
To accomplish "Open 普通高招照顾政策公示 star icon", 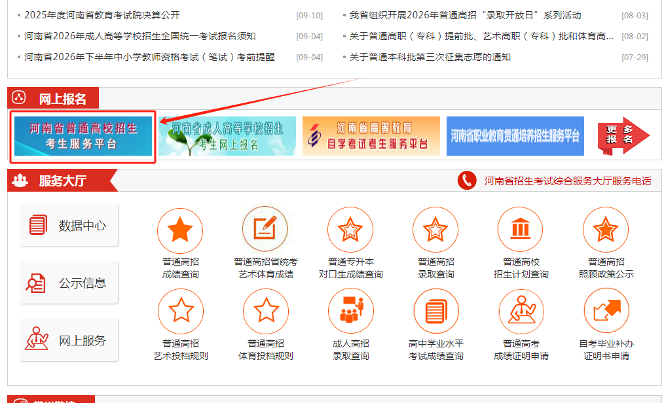I will (x=606, y=230).
